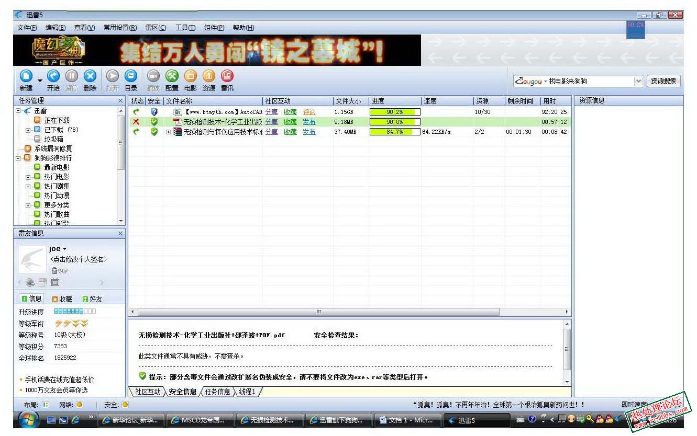Collapse the 狗狗影视排行 tree node
697x436 pixels.
click(x=18, y=158)
